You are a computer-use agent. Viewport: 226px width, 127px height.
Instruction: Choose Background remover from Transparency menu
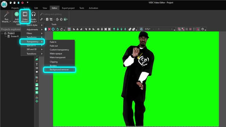point(59,69)
